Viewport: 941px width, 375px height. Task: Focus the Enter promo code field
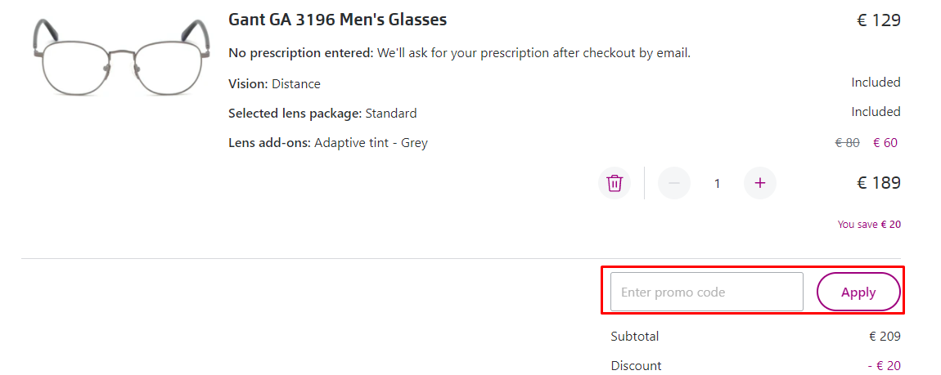click(x=707, y=292)
